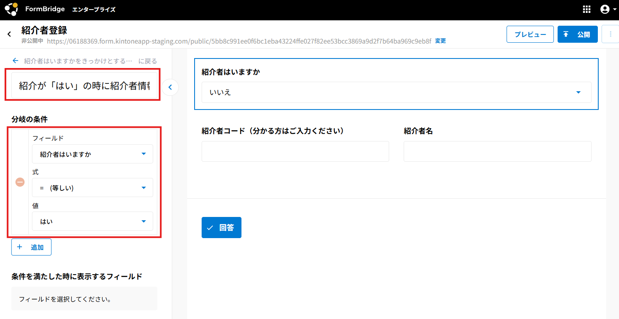The height and width of the screenshot is (319, 619).
Task: Click the 変更 link next to the URL
Action: [x=440, y=41]
